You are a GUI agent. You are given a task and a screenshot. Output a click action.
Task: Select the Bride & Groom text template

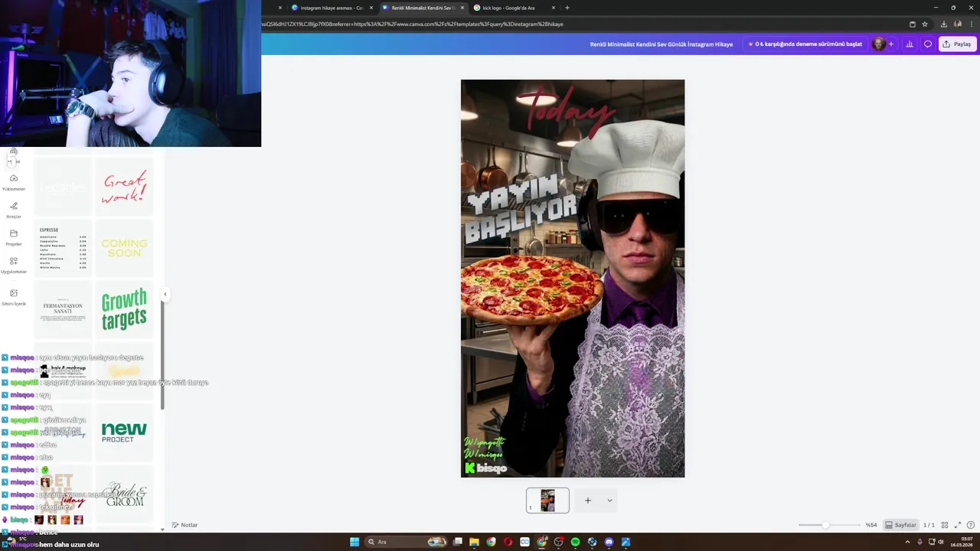124,494
